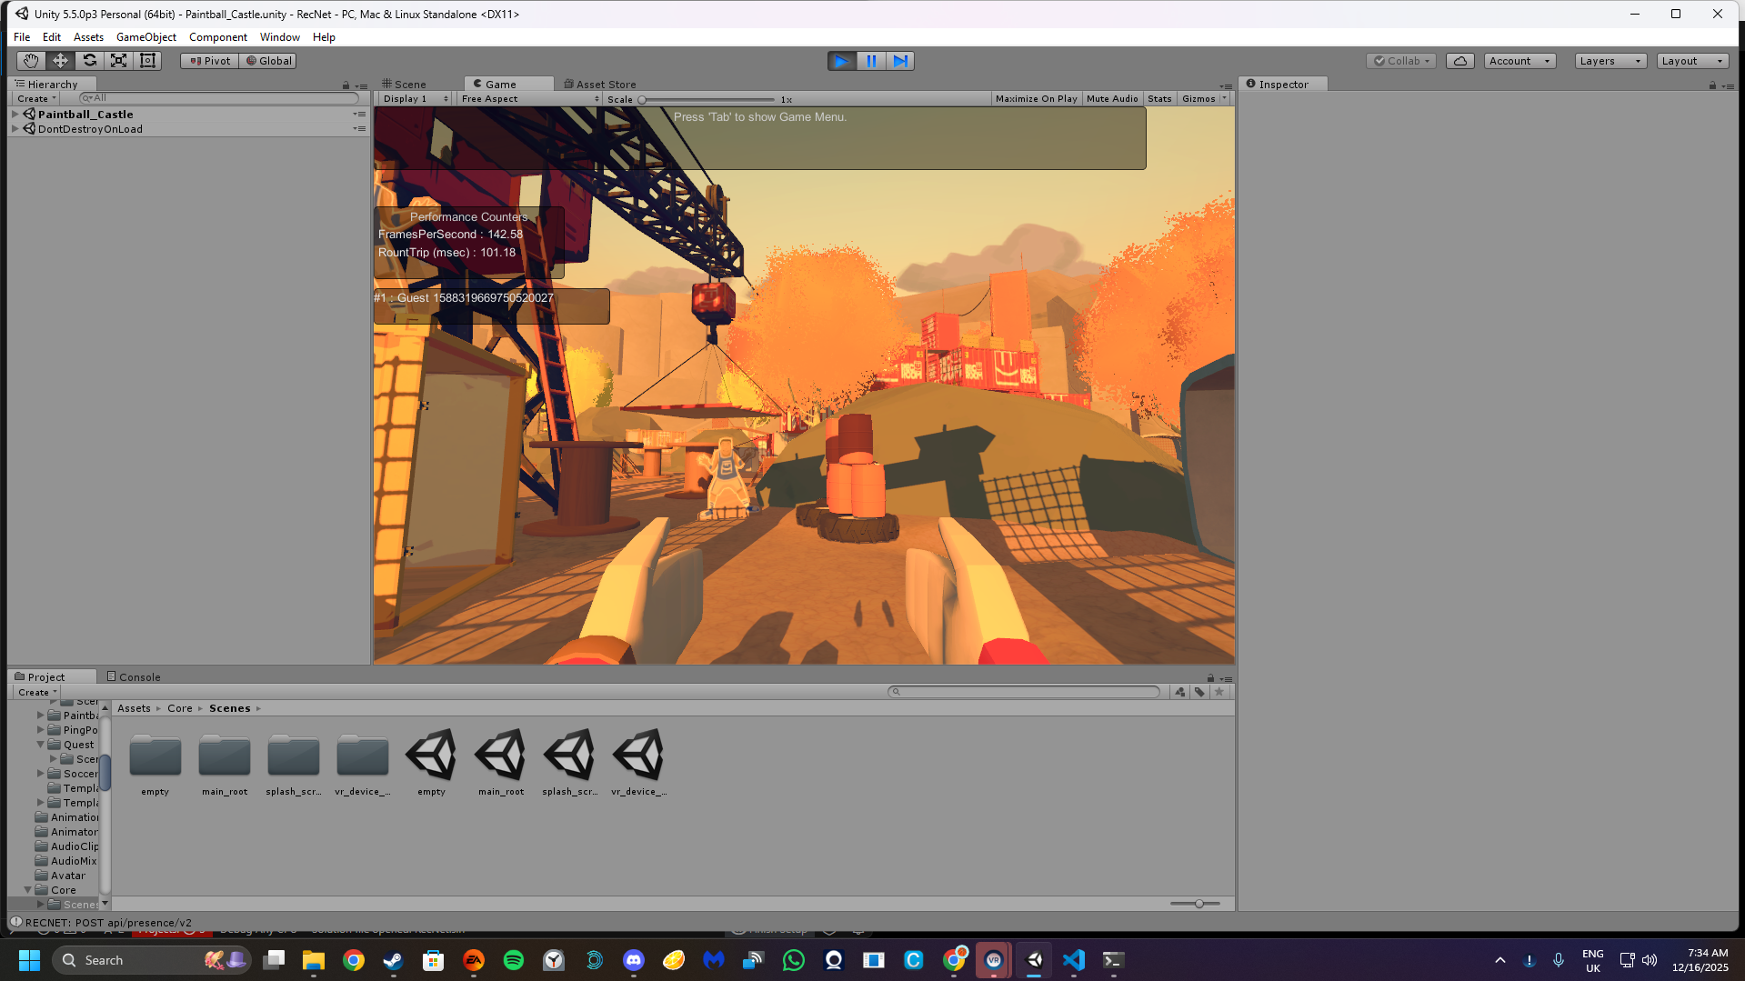
Task: Toggle Pivot handle position
Action: tap(210, 61)
